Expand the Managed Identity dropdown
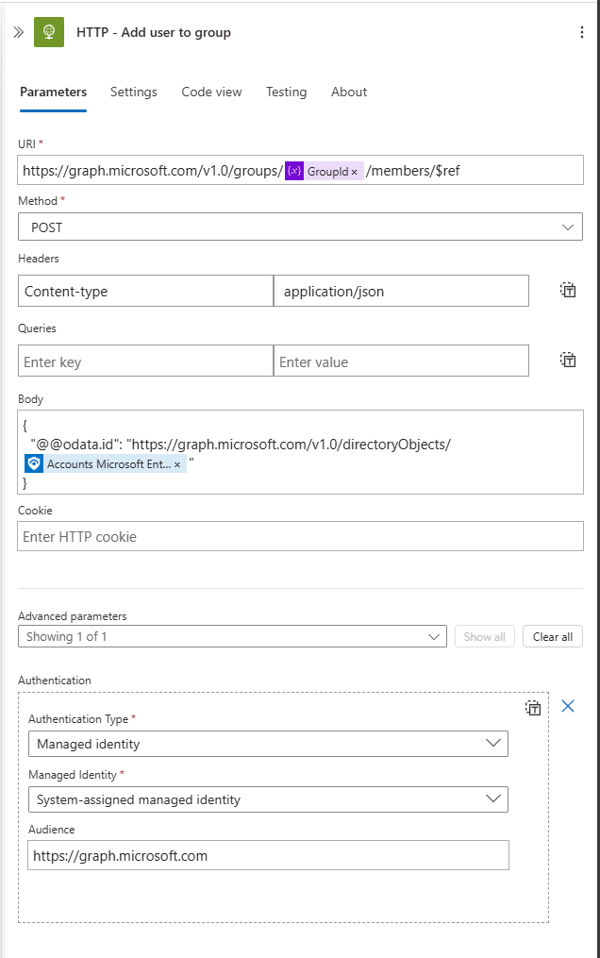Screen dimensions: 600x958 click(x=268, y=799)
